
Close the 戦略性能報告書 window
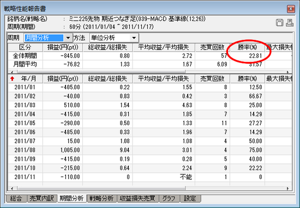(291, 9)
